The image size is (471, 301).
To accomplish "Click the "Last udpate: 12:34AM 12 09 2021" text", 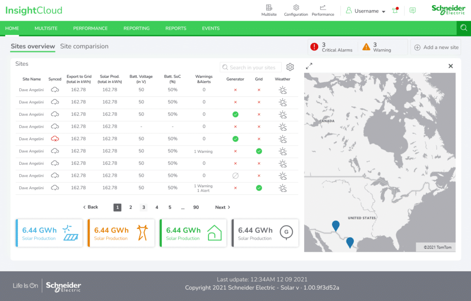I will (262, 279).
